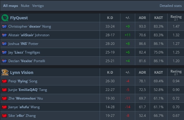This screenshot has width=184, height=120.
Task: Open Jianye 'afufu' Wang player profile
Action: (x=24, y=107)
